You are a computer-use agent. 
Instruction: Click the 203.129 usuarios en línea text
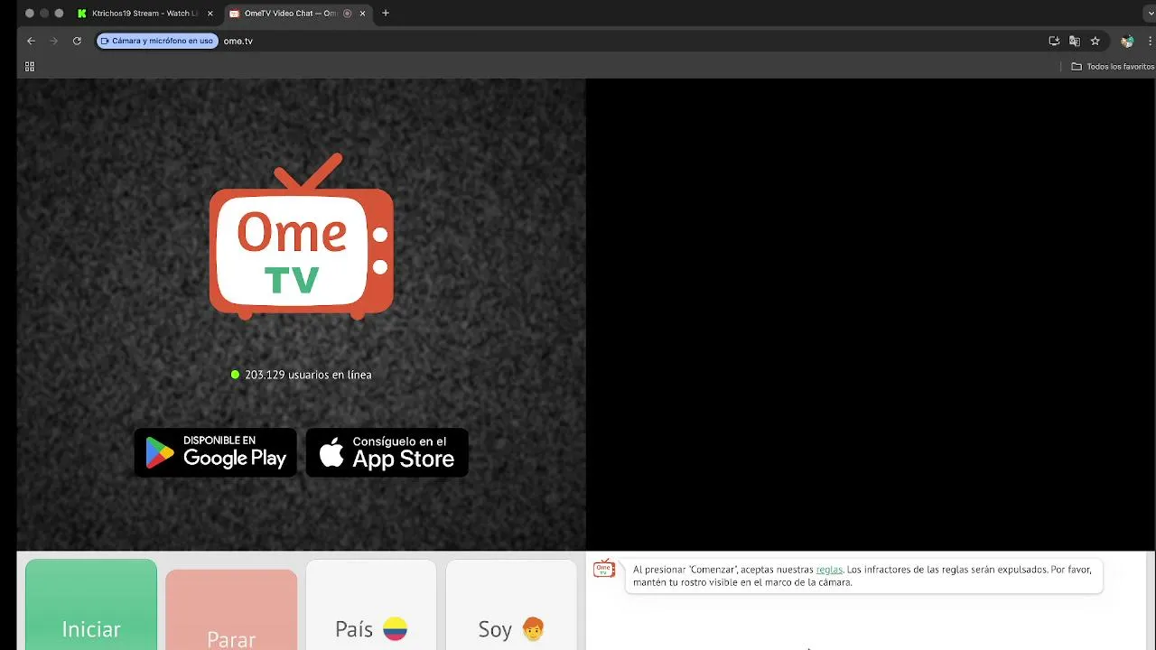pyautogui.click(x=308, y=375)
